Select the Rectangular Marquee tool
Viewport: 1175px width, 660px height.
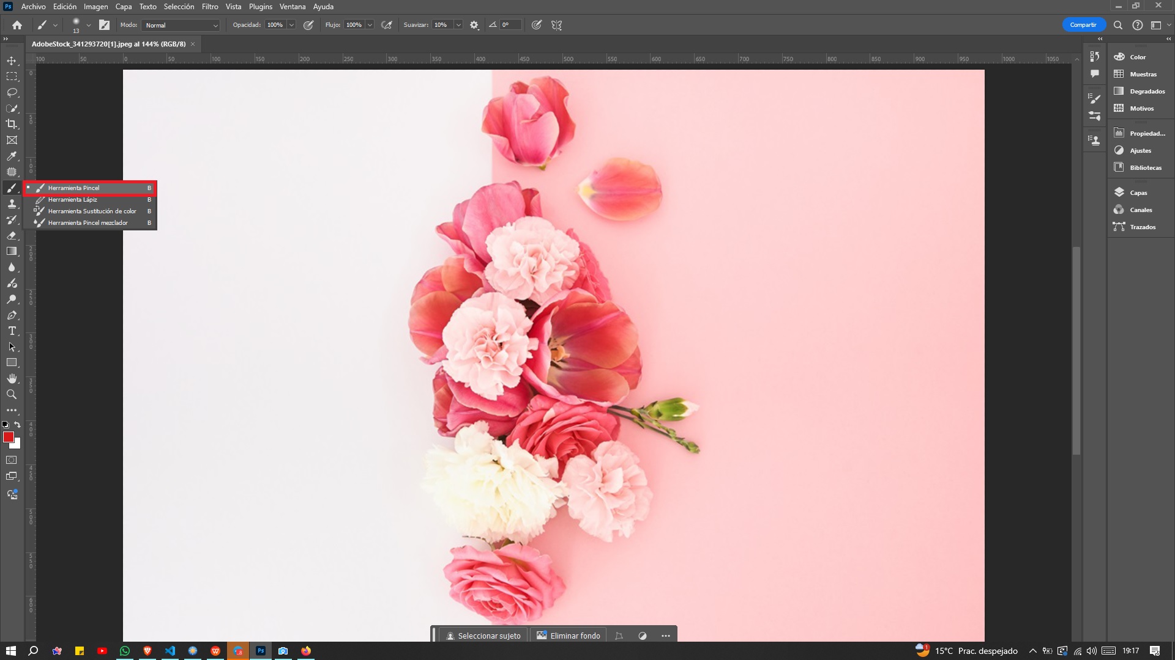point(12,76)
